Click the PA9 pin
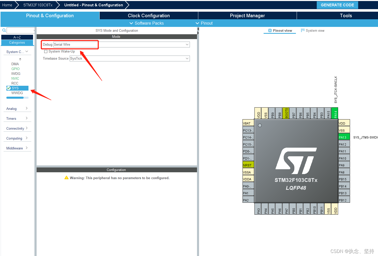The width and height of the screenshot is (378, 256). (344, 165)
